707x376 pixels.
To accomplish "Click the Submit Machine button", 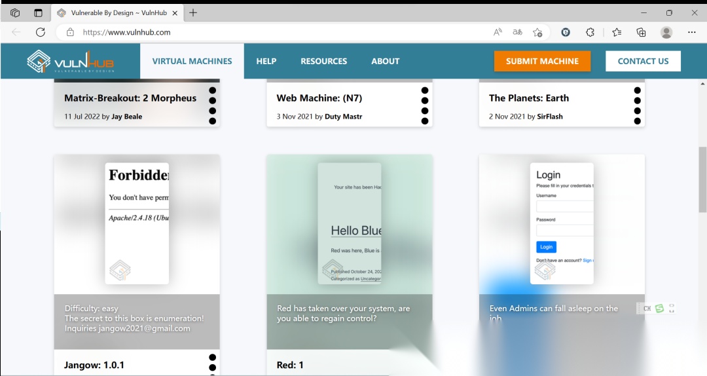I will [x=542, y=61].
